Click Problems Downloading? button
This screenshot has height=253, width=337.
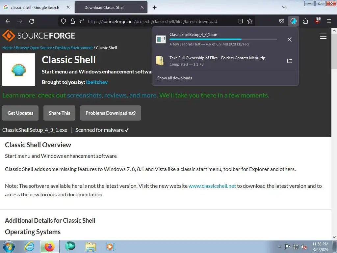tap(111, 113)
